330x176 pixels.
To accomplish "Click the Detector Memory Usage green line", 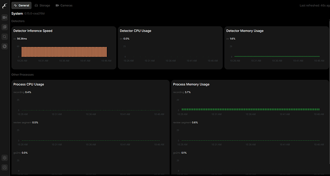I will click(277, 56).
